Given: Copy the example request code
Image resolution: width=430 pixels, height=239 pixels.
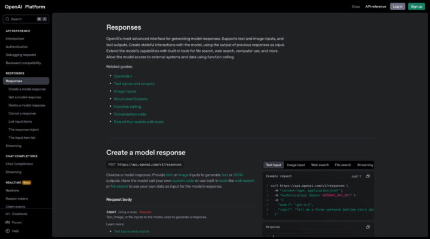Looking at the screenshot, I should 368,176.
